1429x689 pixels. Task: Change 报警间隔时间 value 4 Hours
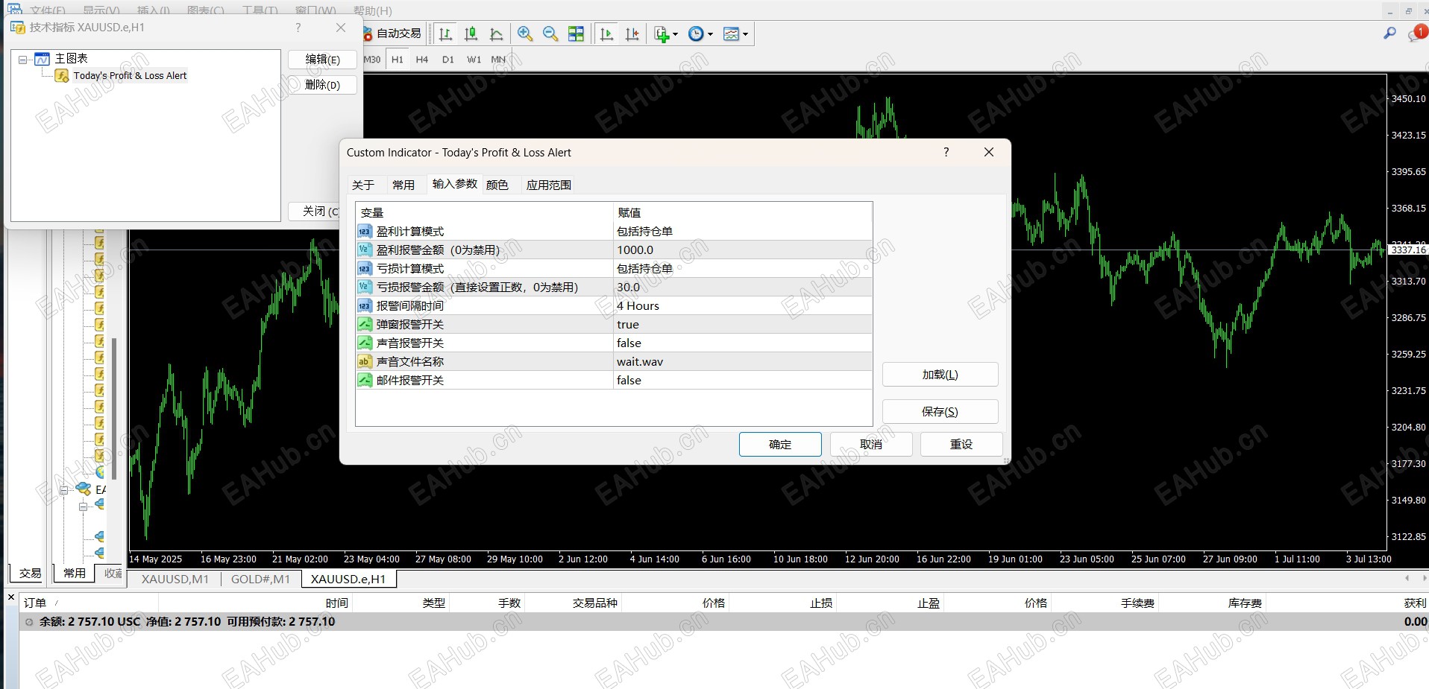click(743, 305)
